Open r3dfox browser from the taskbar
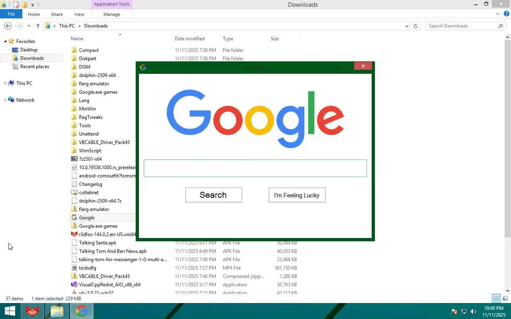Image resolution: width=511 pixels, height=319 pixels. 32,311
